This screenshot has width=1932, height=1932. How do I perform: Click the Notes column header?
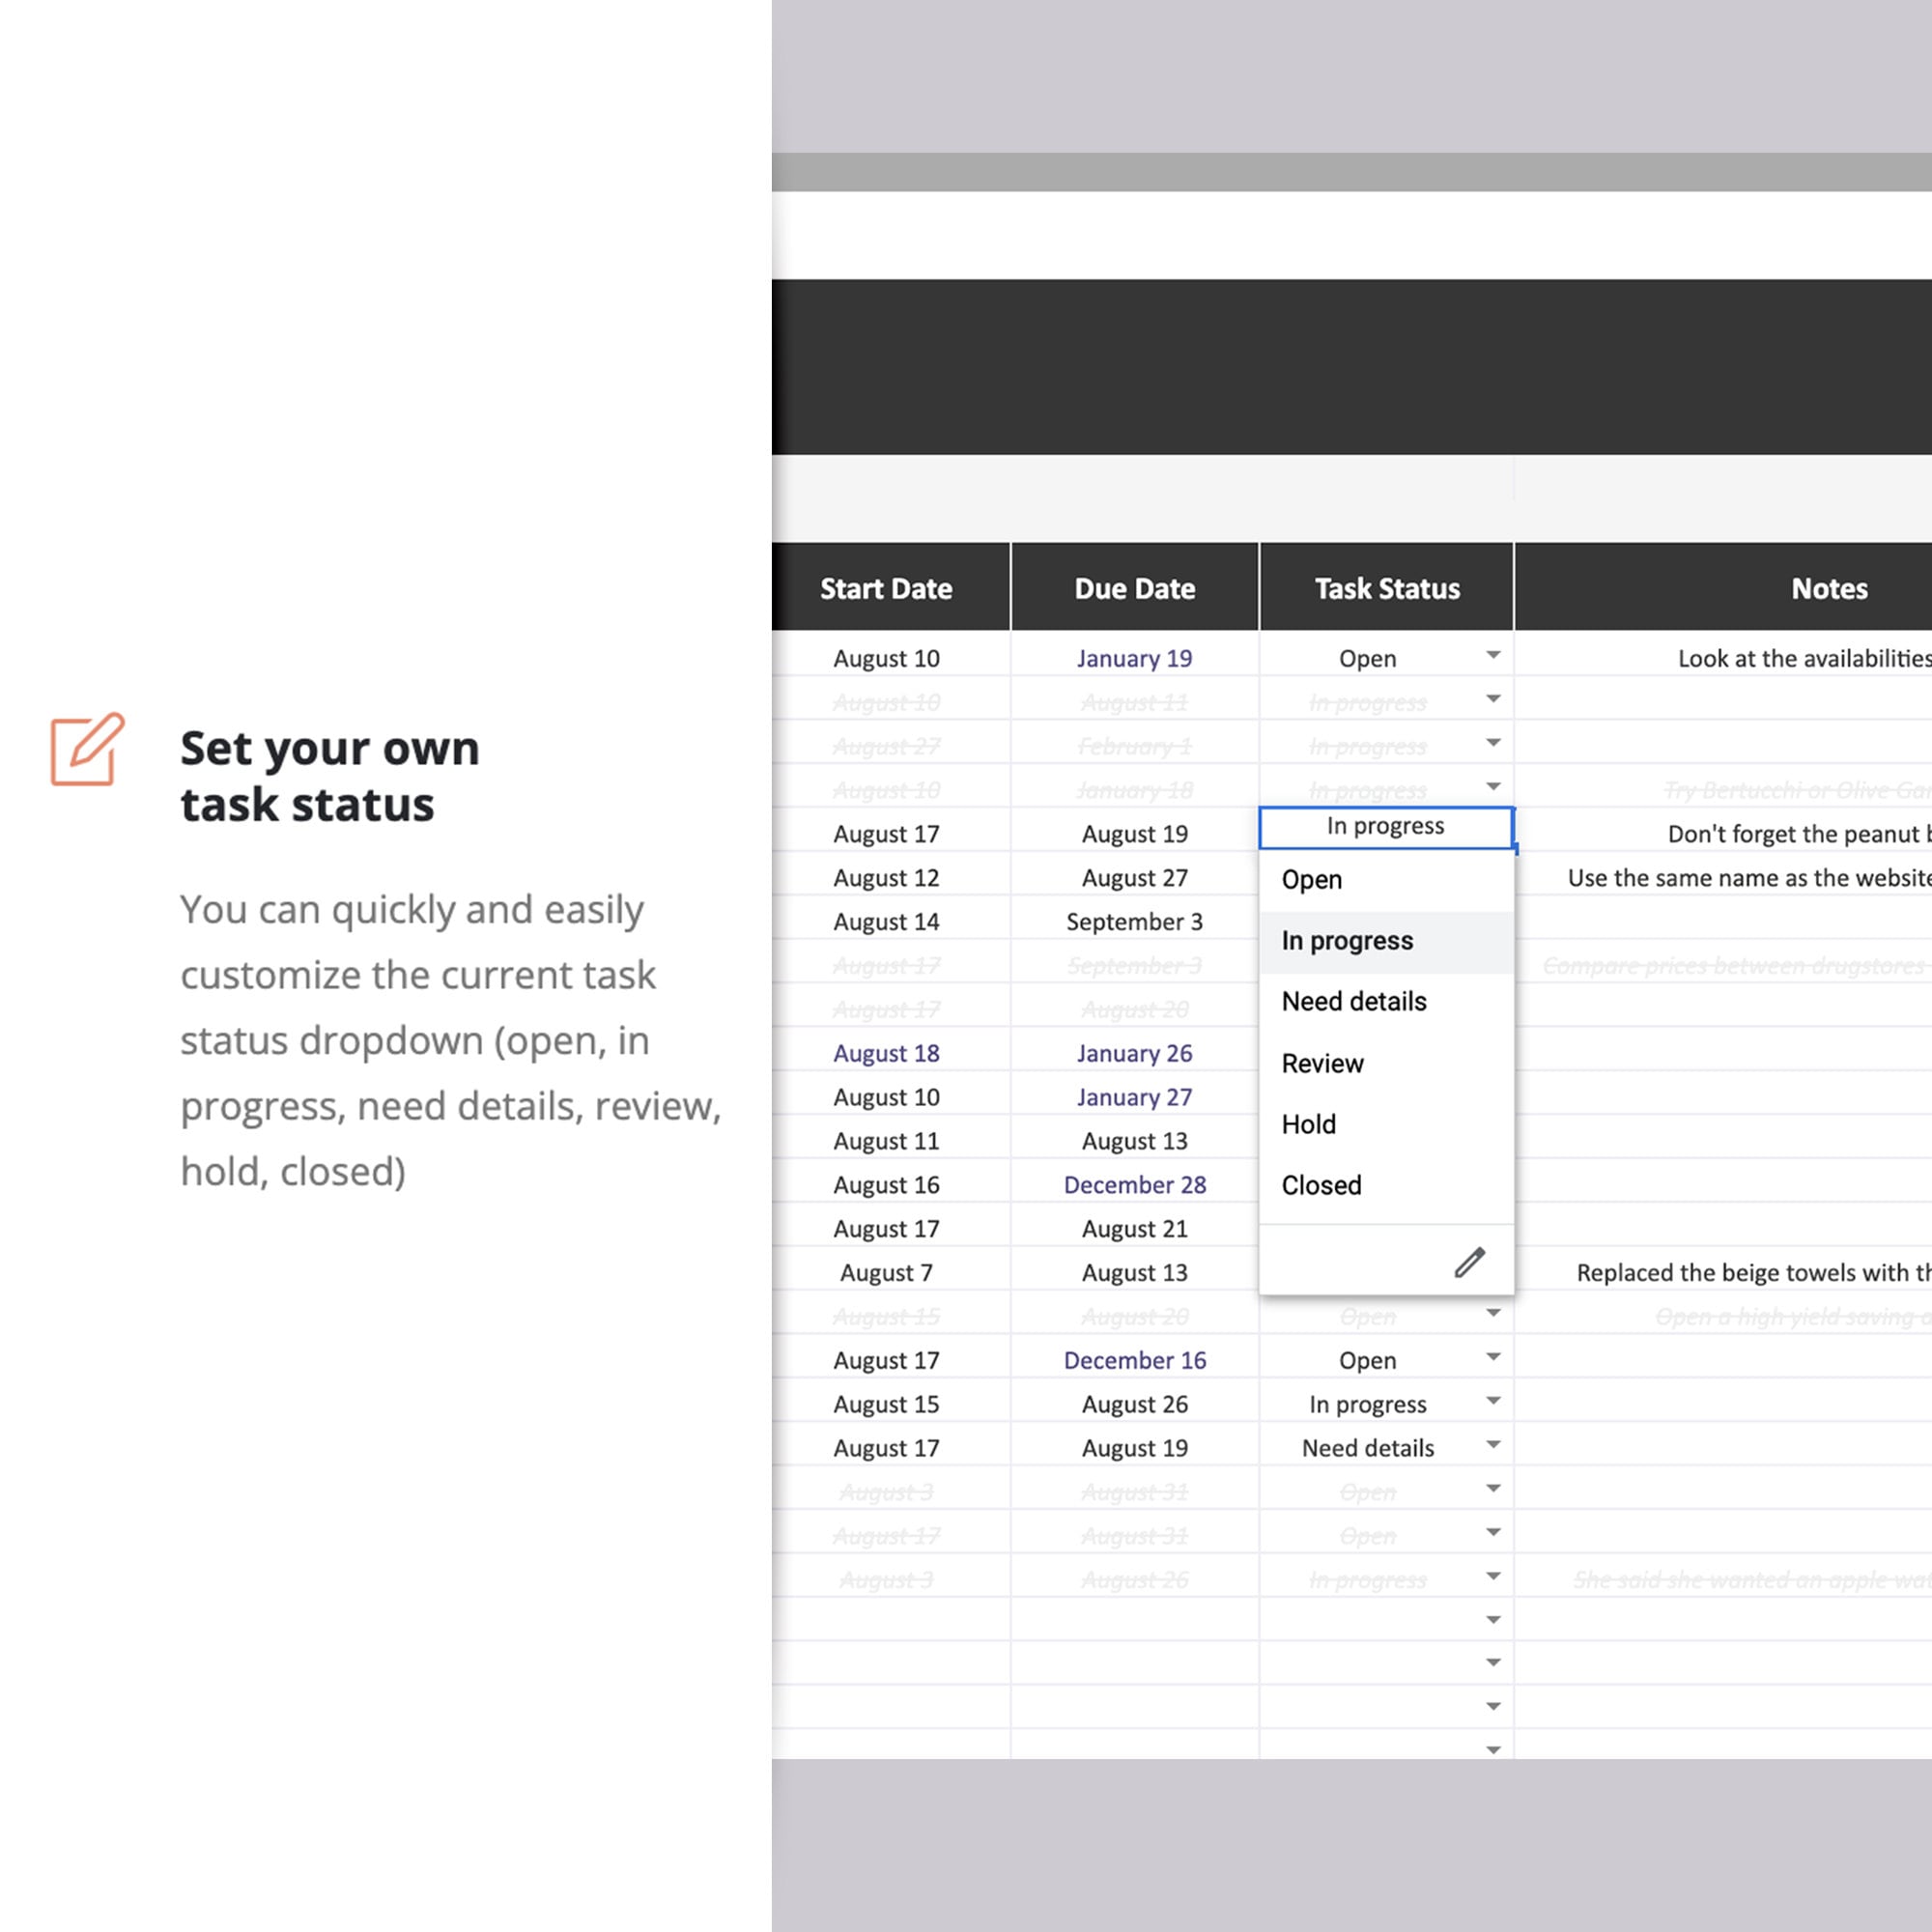(x=1828, y=588)
